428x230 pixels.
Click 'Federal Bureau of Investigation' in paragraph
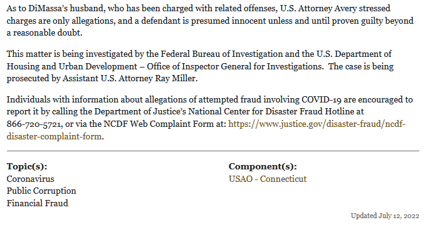[222, 54]
